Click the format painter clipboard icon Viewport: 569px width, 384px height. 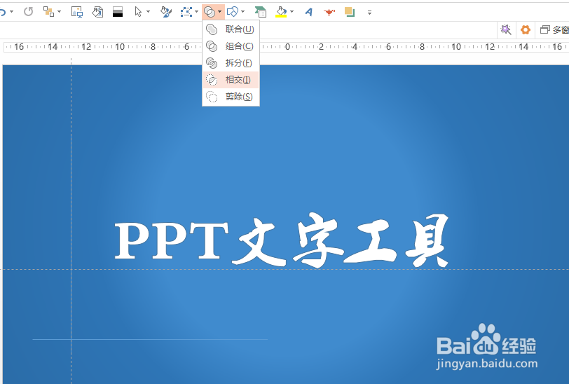pos(97,12)
